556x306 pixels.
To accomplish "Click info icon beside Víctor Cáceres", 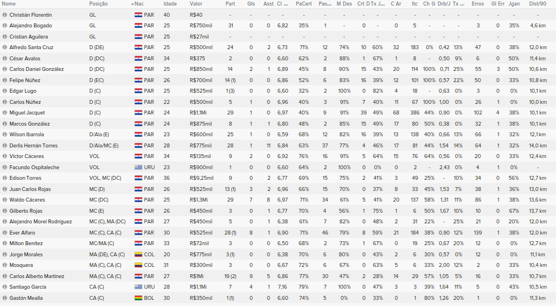I will [x=4, y=156].
